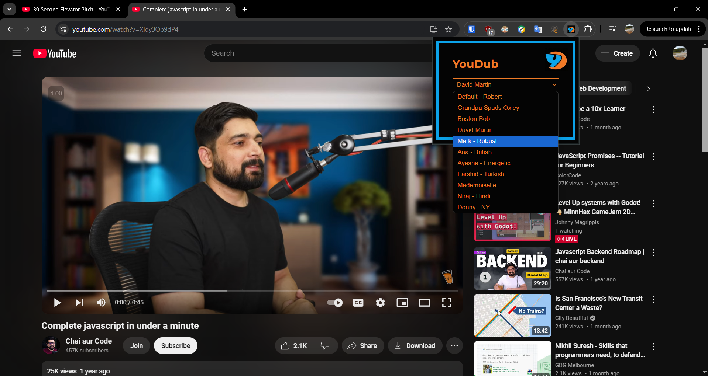Viewport: 708px width, 376px height.
Task: Install this page as an app icon
Action: [x=433, y=29]
